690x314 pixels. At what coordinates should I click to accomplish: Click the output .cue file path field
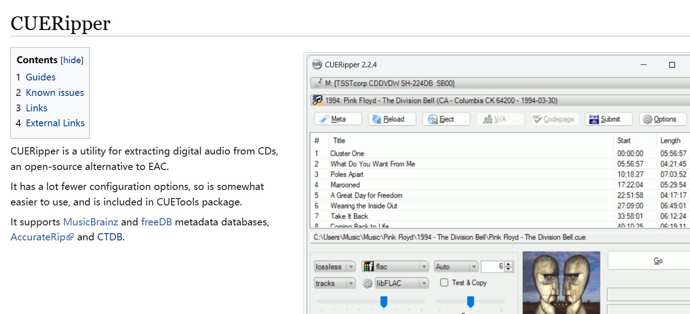point(500,237)
